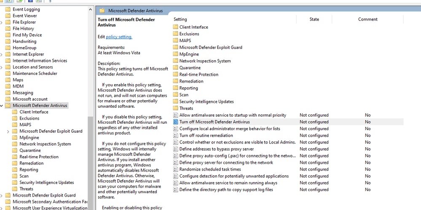Select Internet Information Services in the tree
The height and width of the screenshot is (210, 421).
point(40,61)
